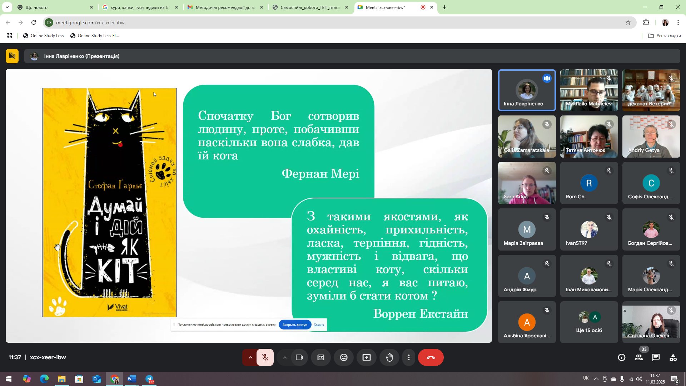
Task: Open Telegram from taskbar
Action: pos(149,379)
